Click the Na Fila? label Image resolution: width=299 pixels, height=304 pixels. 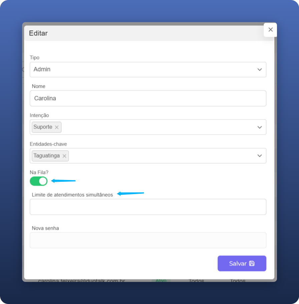point(39,172)
